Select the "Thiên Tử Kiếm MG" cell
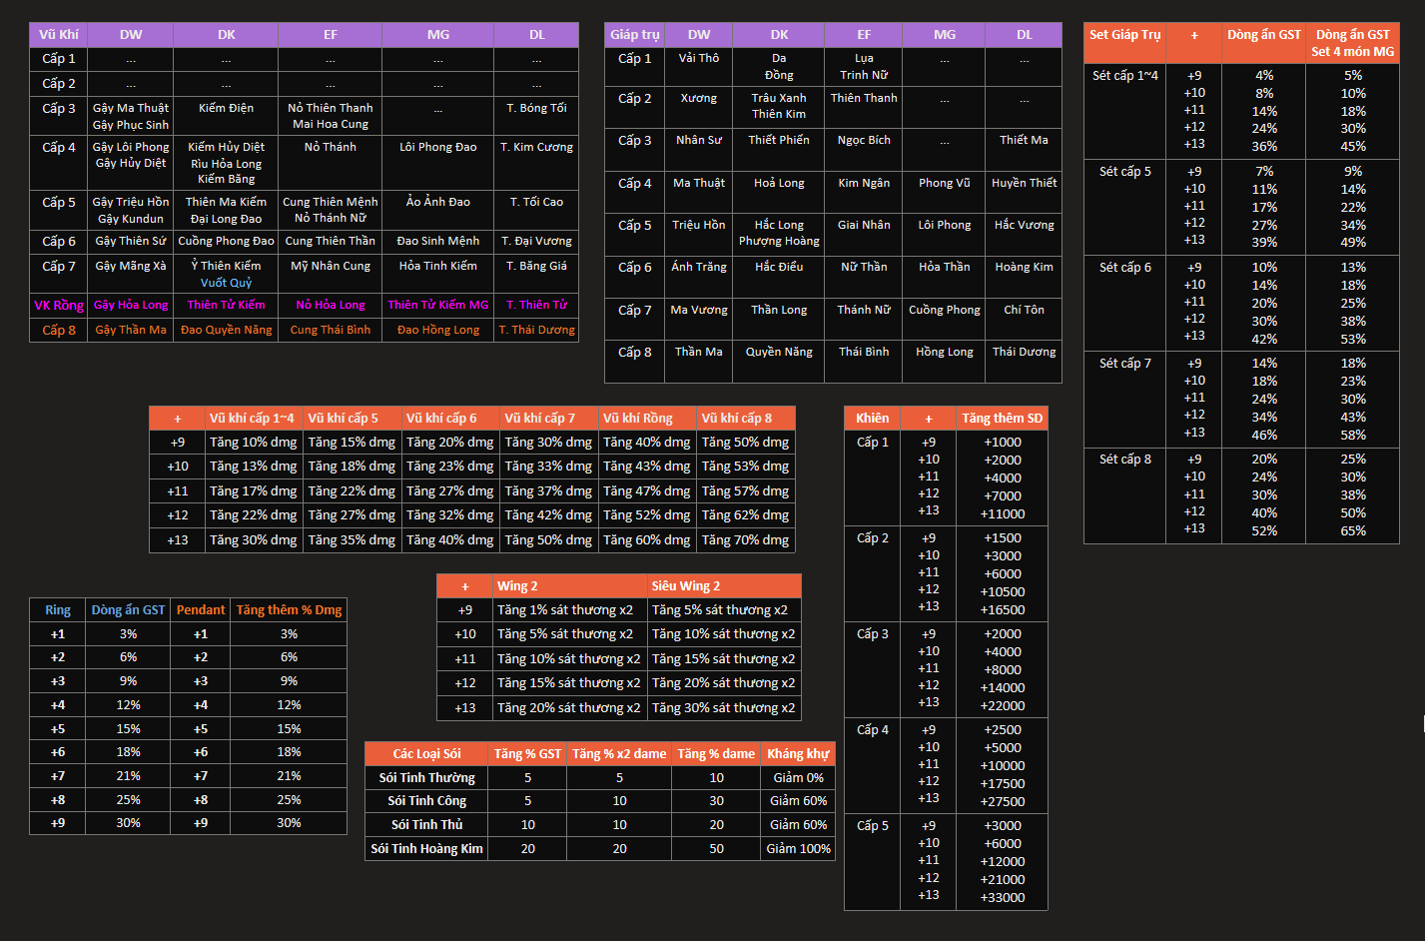1425x941 pixels. (437, 305)
